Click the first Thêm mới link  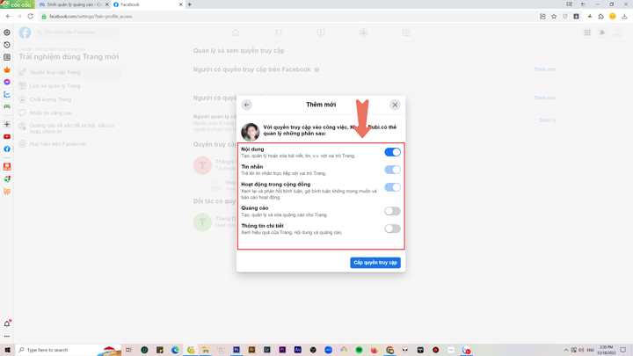point(545,69)
